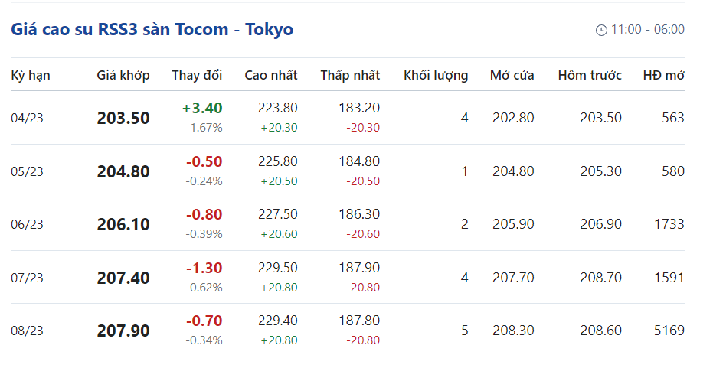The height and width of the screenshot is (368, 713).
Task: Click the clock icon beside 11:00 - 06:00
Action: coord(601,30)
